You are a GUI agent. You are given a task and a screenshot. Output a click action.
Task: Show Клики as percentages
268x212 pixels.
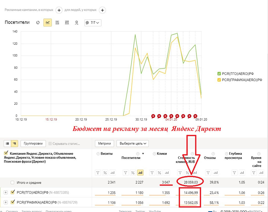click(x=159, y=173)
